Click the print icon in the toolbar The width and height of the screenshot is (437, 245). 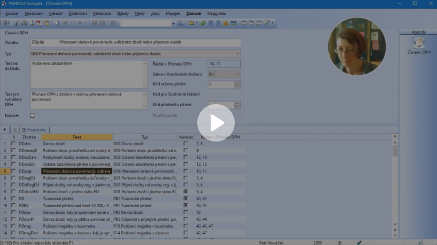(x=24, y=23)
